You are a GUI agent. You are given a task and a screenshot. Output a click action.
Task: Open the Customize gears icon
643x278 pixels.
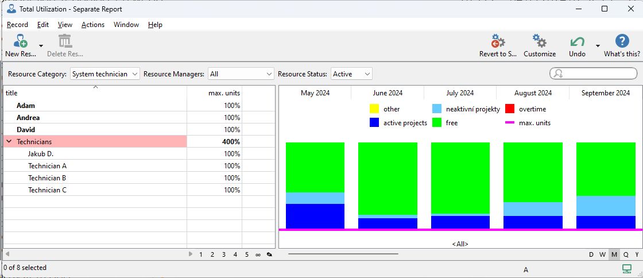[x=539, y=41]
